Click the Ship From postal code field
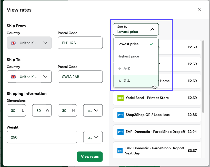This screenshot has height=167, width=210. click(x=80, y=43)
